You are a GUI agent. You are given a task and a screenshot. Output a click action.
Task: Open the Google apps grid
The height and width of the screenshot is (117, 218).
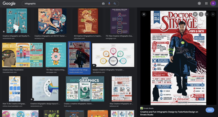click(206, 3)
